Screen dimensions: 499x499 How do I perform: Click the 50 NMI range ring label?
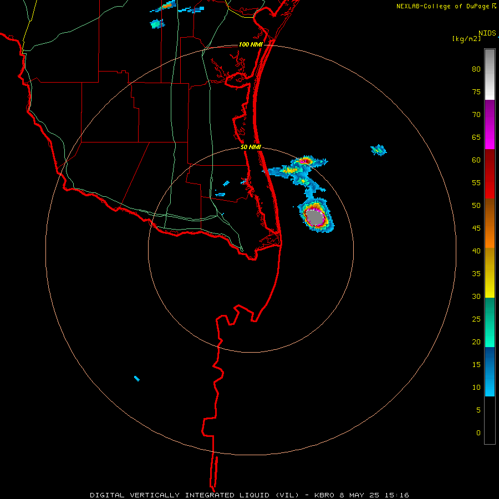(251, 147)
